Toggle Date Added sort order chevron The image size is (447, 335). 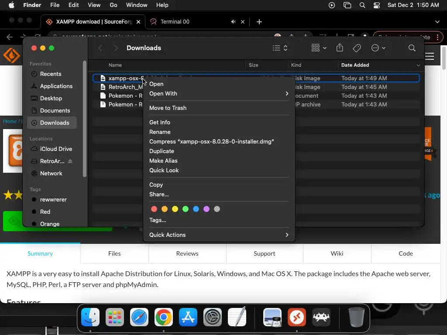coord(418,65)
